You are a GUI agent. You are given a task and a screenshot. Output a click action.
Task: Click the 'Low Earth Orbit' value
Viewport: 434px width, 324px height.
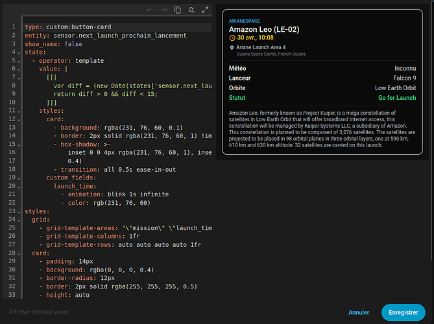click(396, 88)
